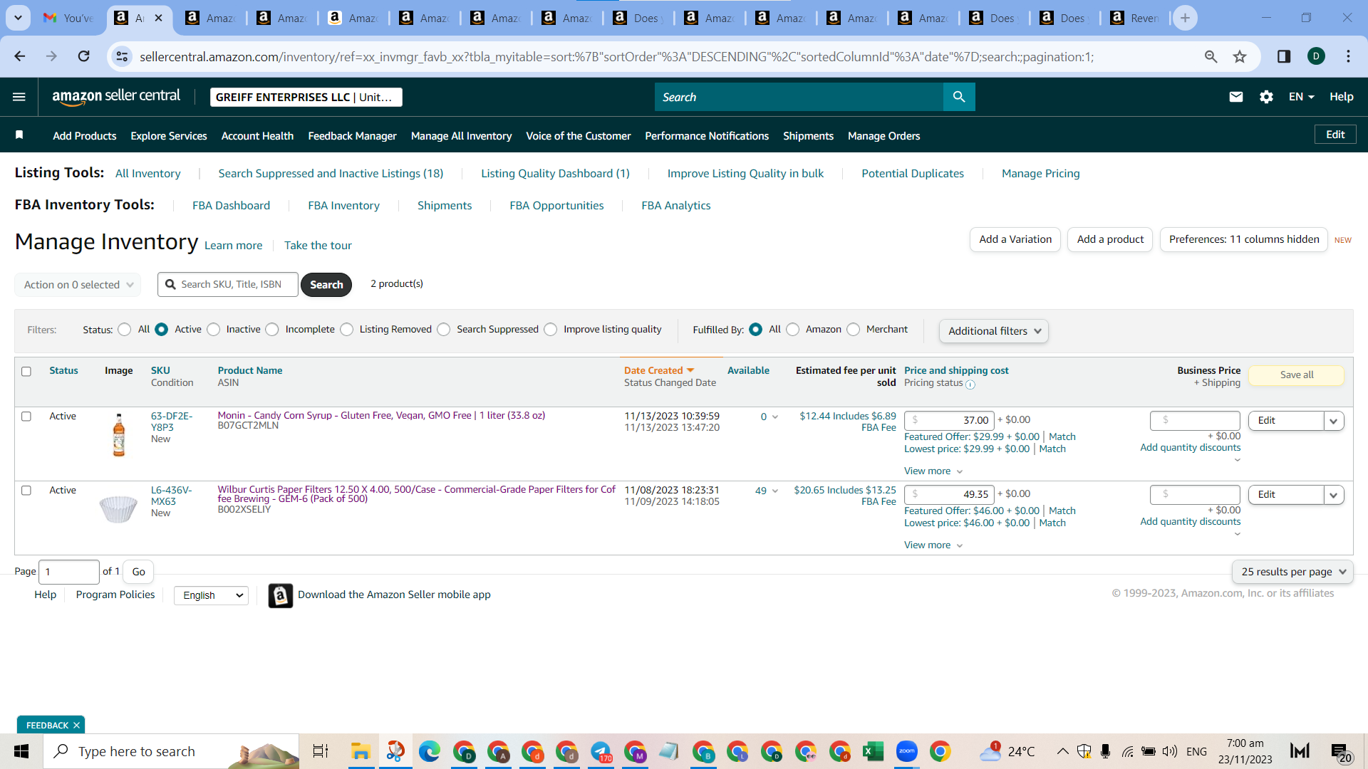Open the Chrome profile avatar D
Viewport: 1368px width, 769px height.
1316,56
